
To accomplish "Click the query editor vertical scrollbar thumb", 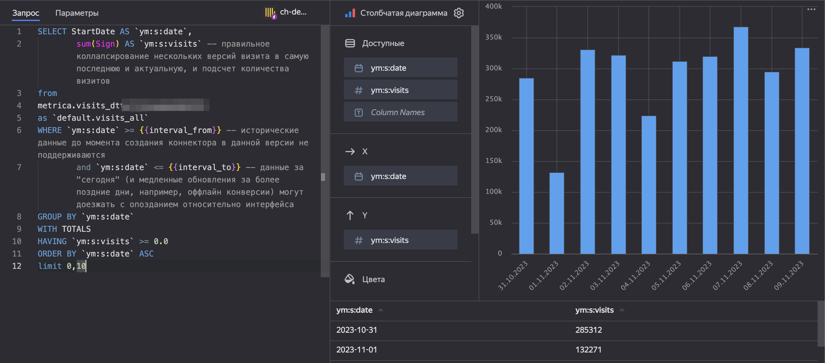I will [323, 177].
